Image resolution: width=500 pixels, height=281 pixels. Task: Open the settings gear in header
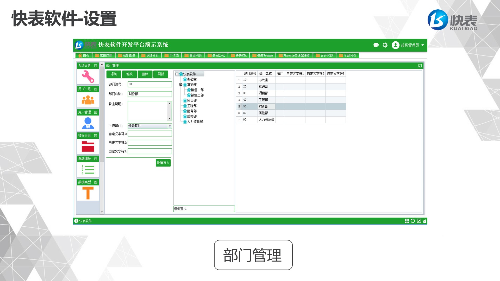click(385, 45)
